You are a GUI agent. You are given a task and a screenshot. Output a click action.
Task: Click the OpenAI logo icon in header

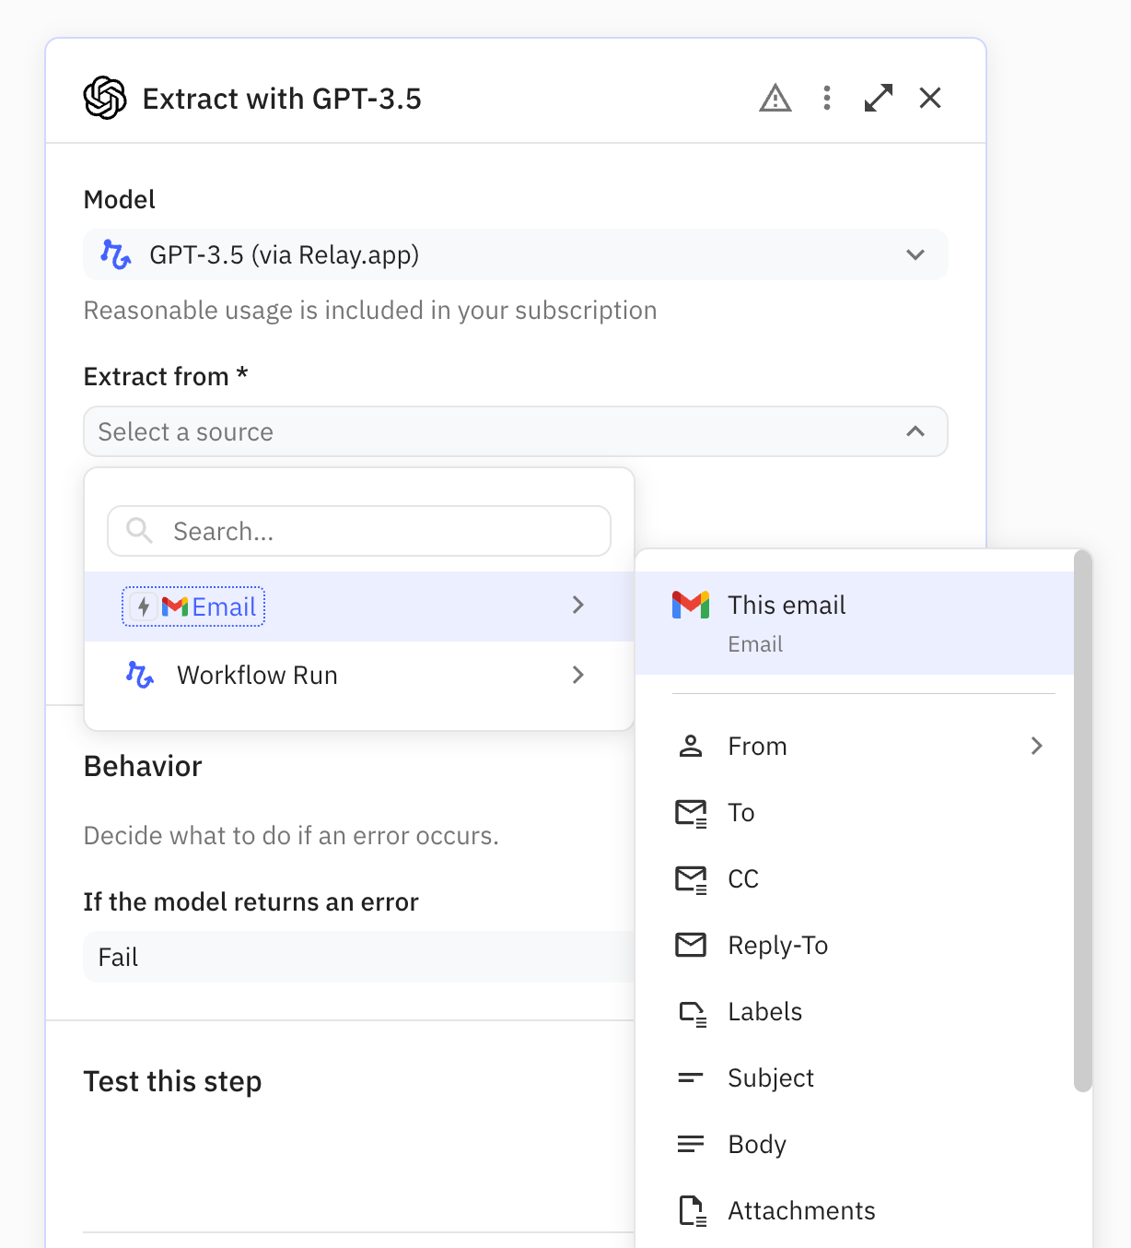coord(105,98)
